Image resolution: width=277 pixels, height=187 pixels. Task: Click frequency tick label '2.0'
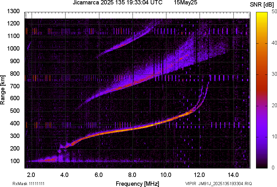(x=31, y=175)
